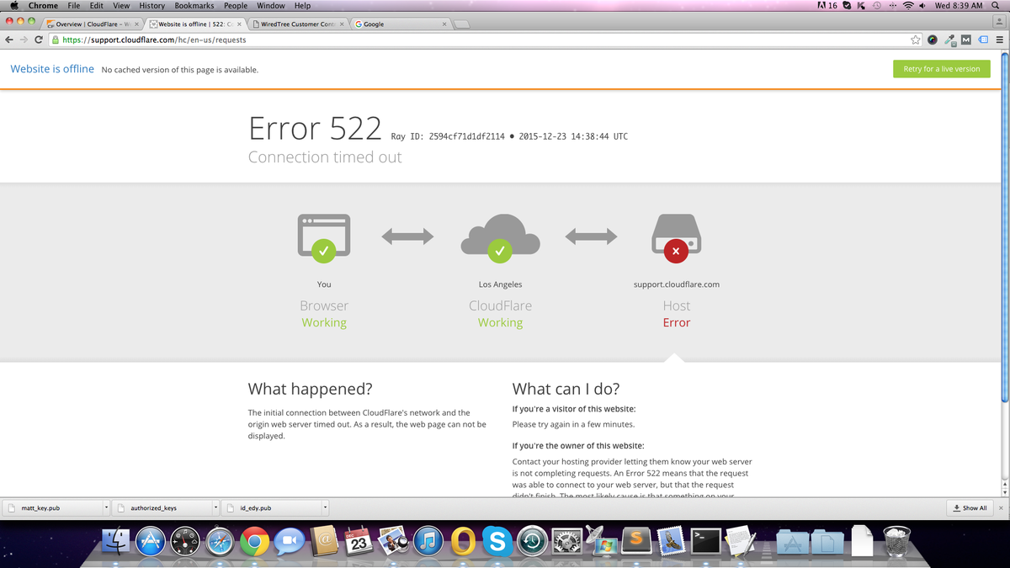This screenshot has height=568, width=1010.
Task: Click the Wi-Fi status icon
Action: click(908, 6)
